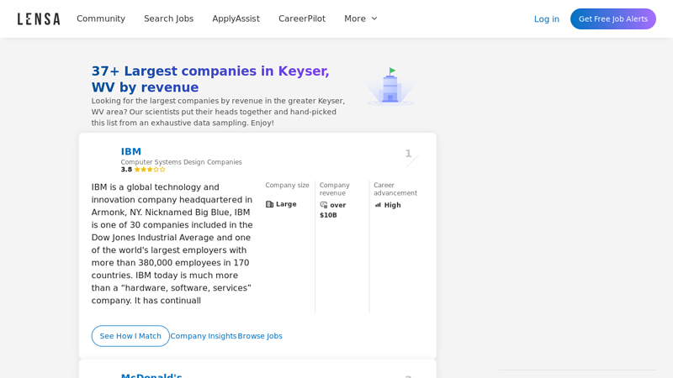The height and width of the screenshot is (378, 673).
Task: Open CareerPilot from the navigation
Action: [302, 18]
